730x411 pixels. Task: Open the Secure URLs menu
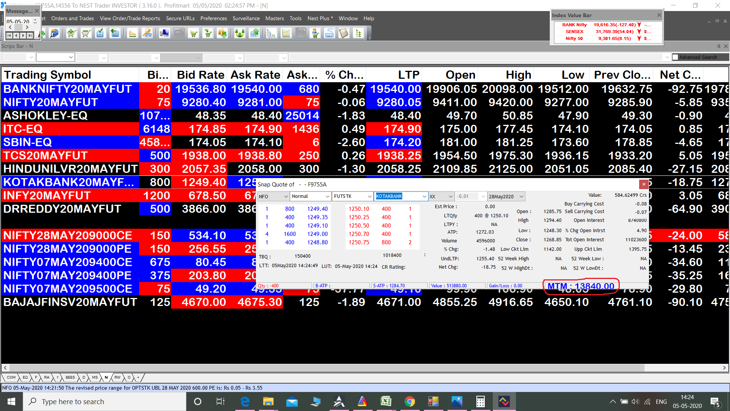(180, 18)
